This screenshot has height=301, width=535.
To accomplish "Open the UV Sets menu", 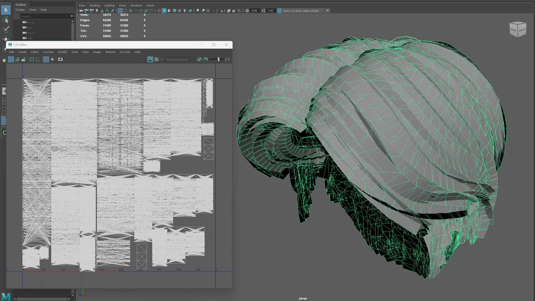I will click(x=124, y=52).
